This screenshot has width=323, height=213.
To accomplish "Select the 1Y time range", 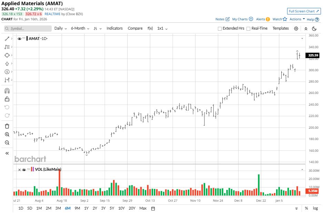I will click(x=86, y=208).
